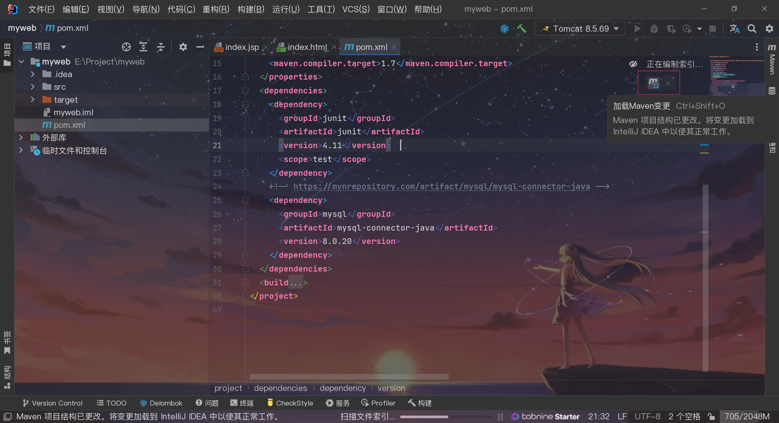Start debugging with the bug icon
The image size is (779, 423).
click(654, 29)
